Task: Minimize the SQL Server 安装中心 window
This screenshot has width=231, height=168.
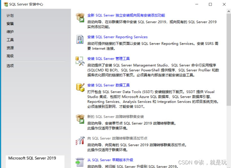Action: (197, 4)
